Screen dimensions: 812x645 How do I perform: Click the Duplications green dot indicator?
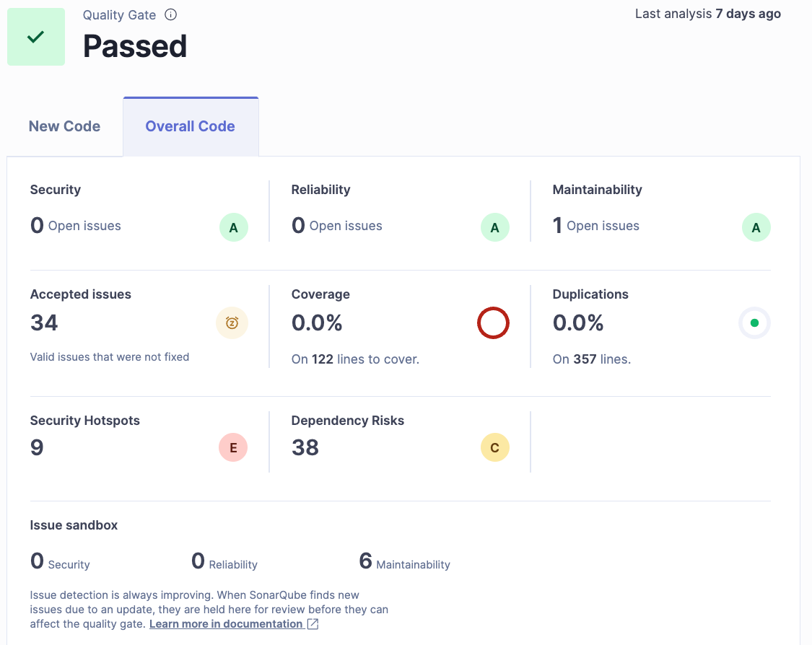point(754,323)
